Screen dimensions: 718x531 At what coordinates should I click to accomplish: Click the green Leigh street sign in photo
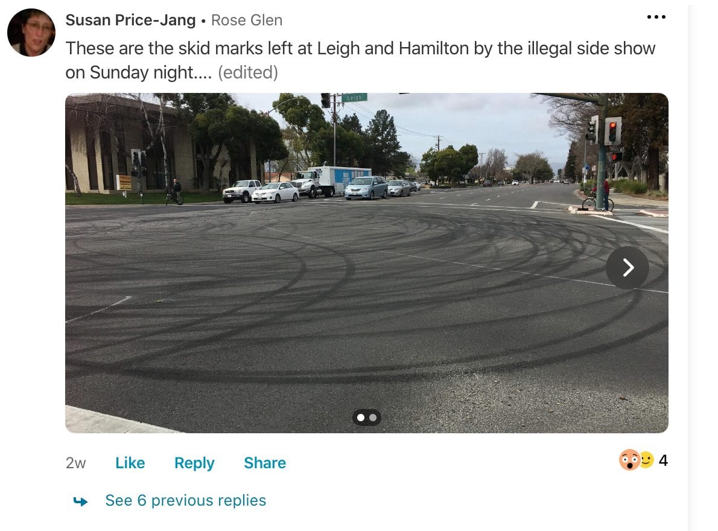click(354, 97)
